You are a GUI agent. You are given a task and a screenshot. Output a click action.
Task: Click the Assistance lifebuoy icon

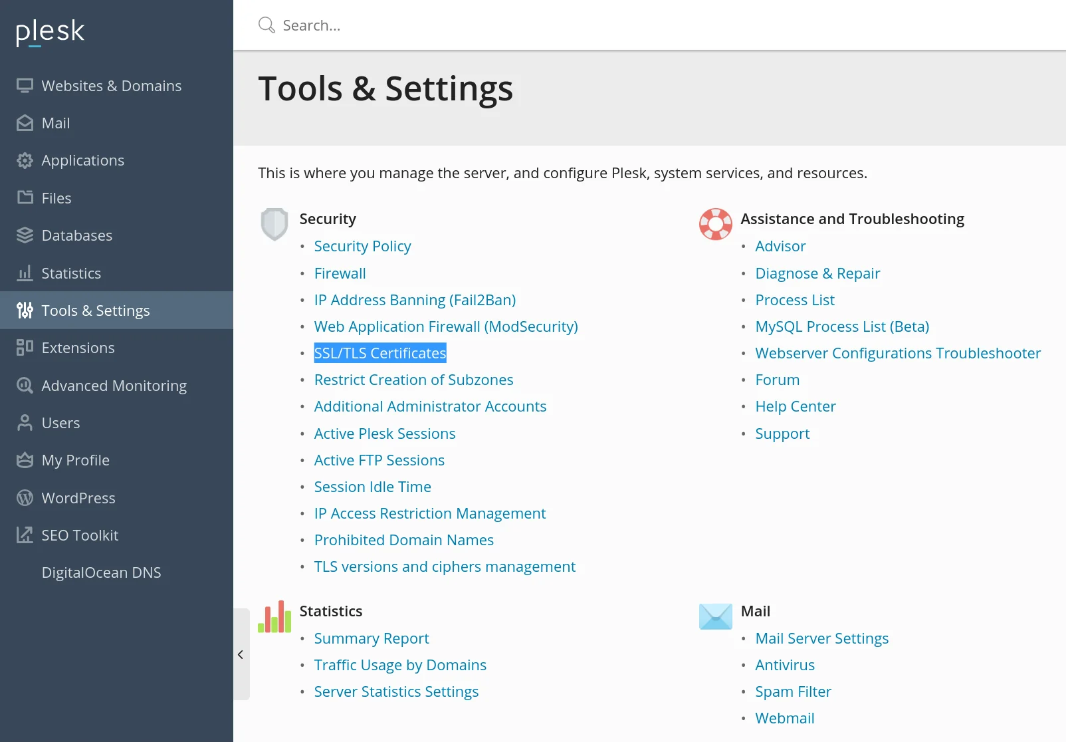716,224
